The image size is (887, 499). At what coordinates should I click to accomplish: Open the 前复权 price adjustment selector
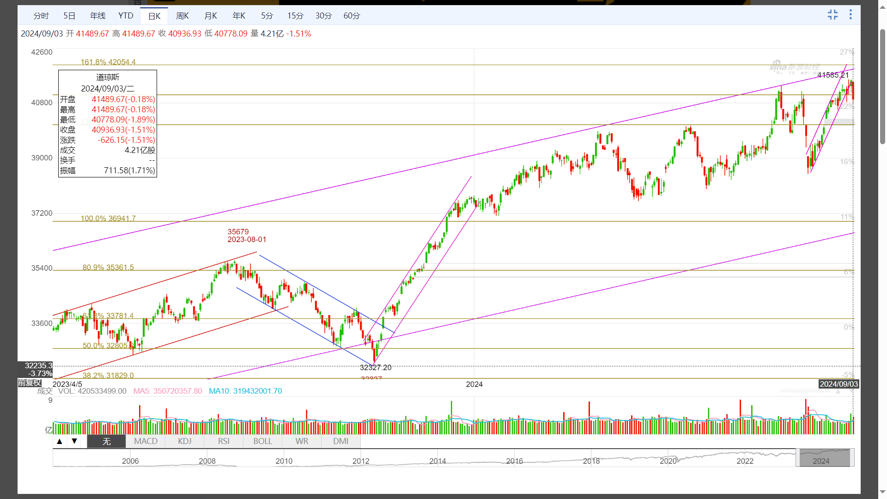click(x=30, y=383)
